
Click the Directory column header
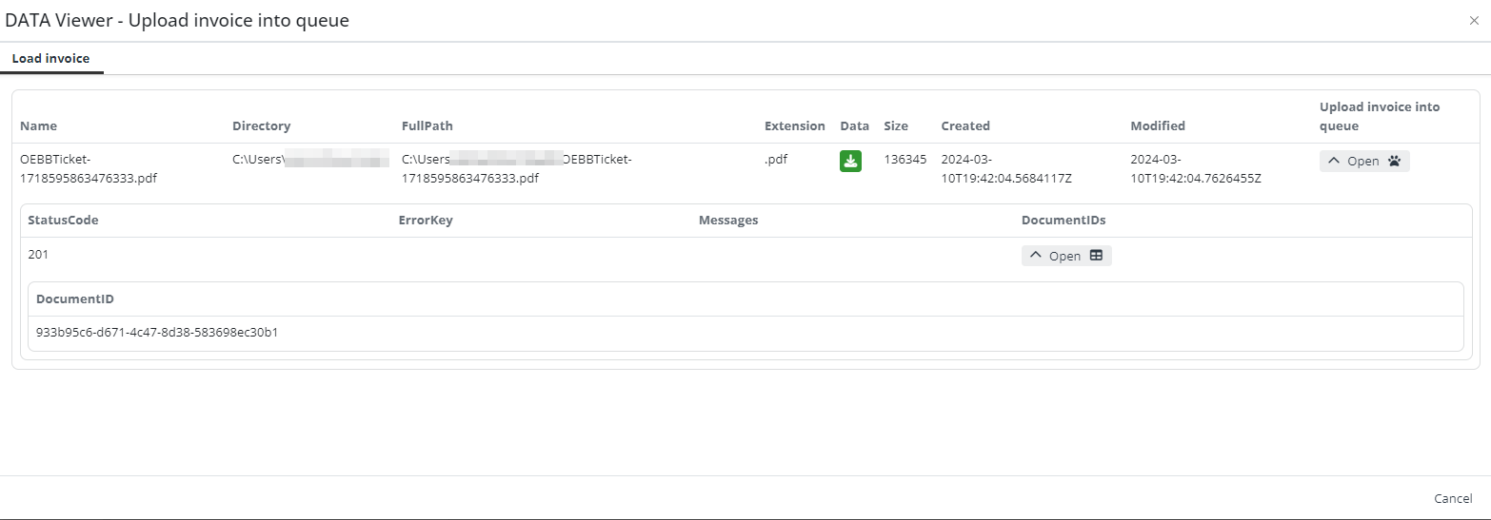[x=261, y=125]
